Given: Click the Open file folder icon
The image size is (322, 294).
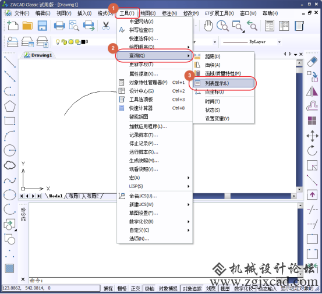Looking at the screenshot, I should pyautogui.click(x=27, y=26).
